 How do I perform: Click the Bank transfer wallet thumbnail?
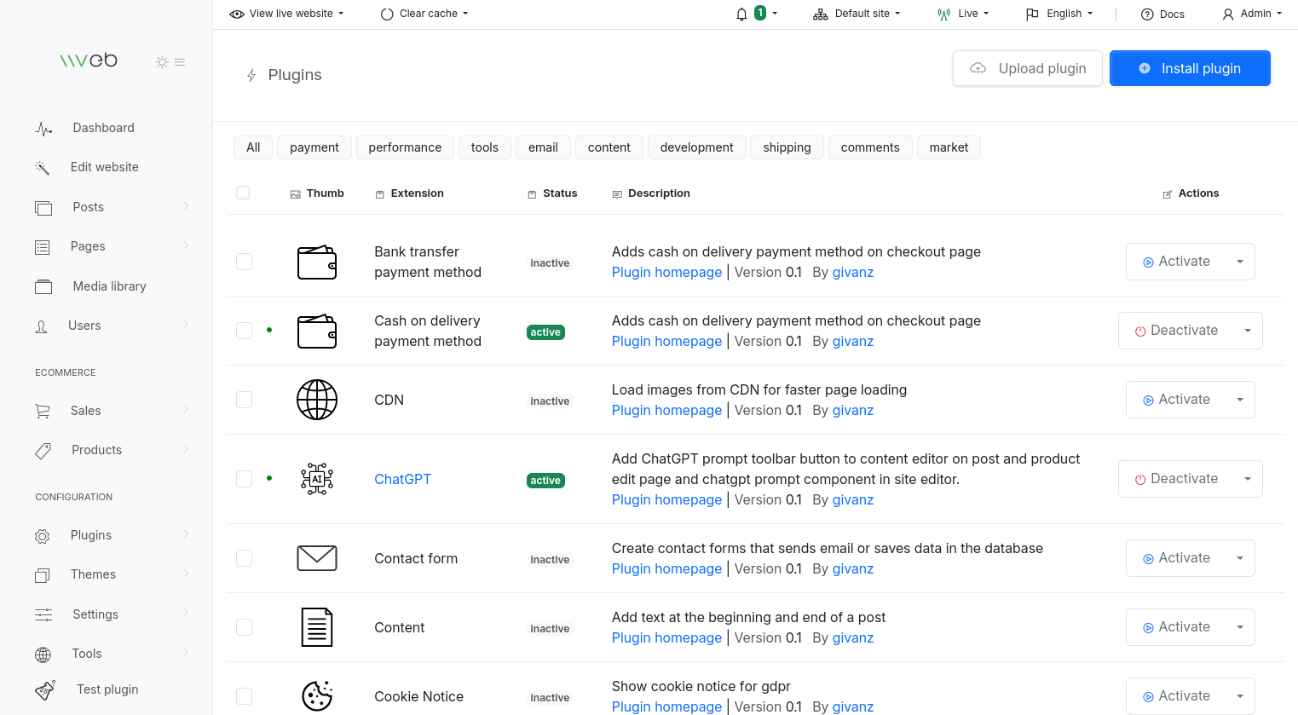click(x=317, y=262)
